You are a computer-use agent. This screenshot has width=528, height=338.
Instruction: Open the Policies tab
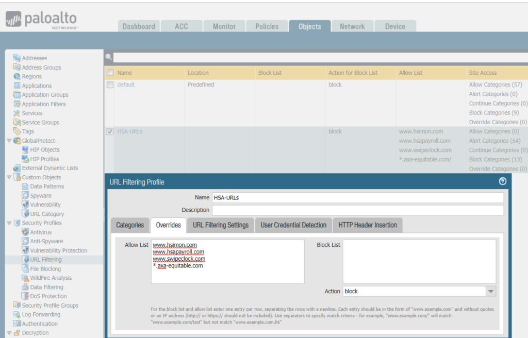click(267, 26)
